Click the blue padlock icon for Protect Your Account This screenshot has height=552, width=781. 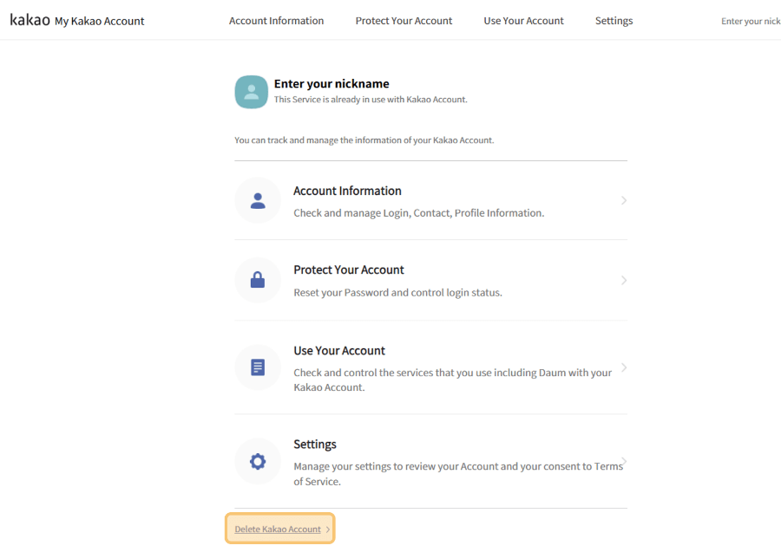click(258, 280)
